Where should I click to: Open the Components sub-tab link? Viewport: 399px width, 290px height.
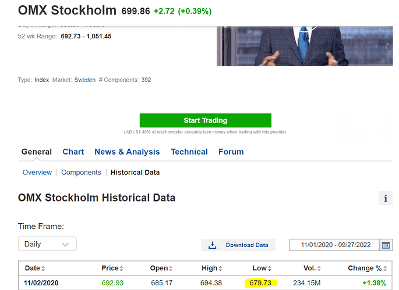[81, 173]
